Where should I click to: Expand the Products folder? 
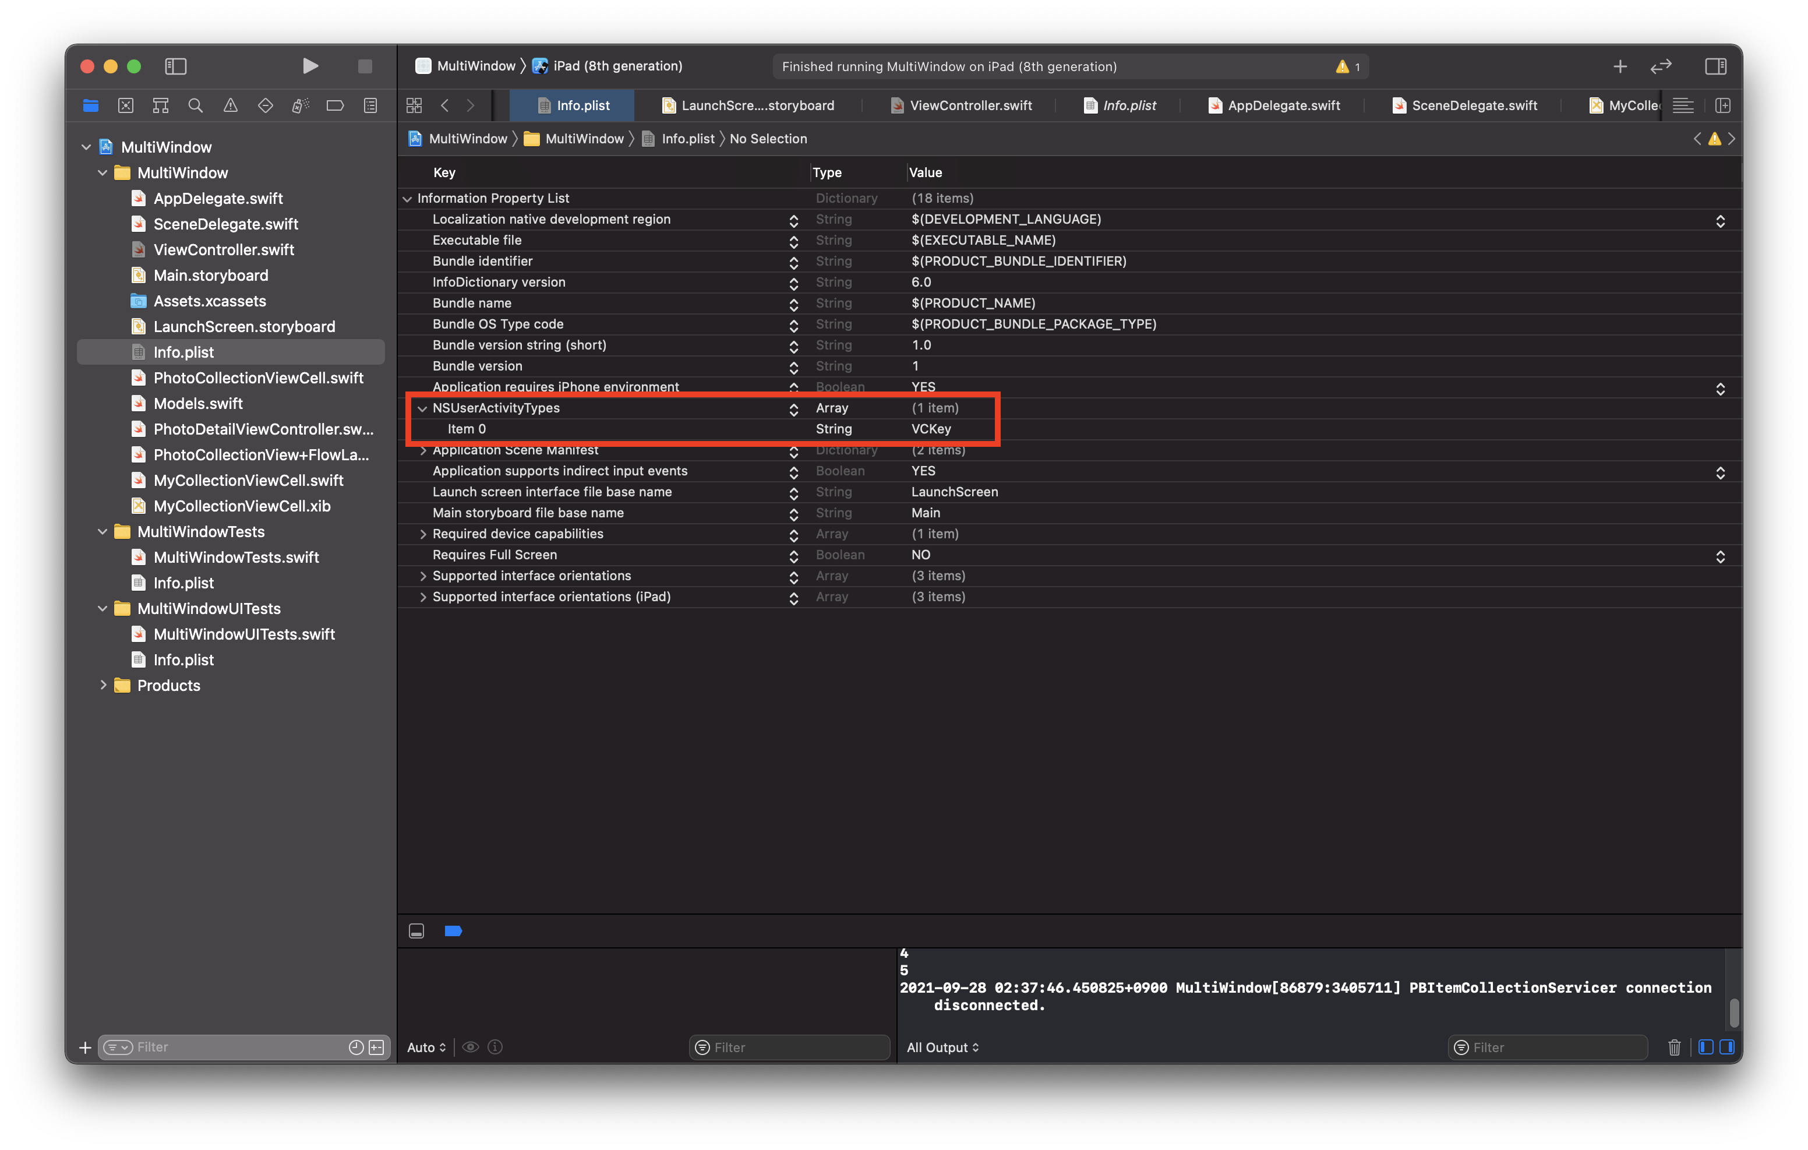pyautogui.click(x=103, y=685)
